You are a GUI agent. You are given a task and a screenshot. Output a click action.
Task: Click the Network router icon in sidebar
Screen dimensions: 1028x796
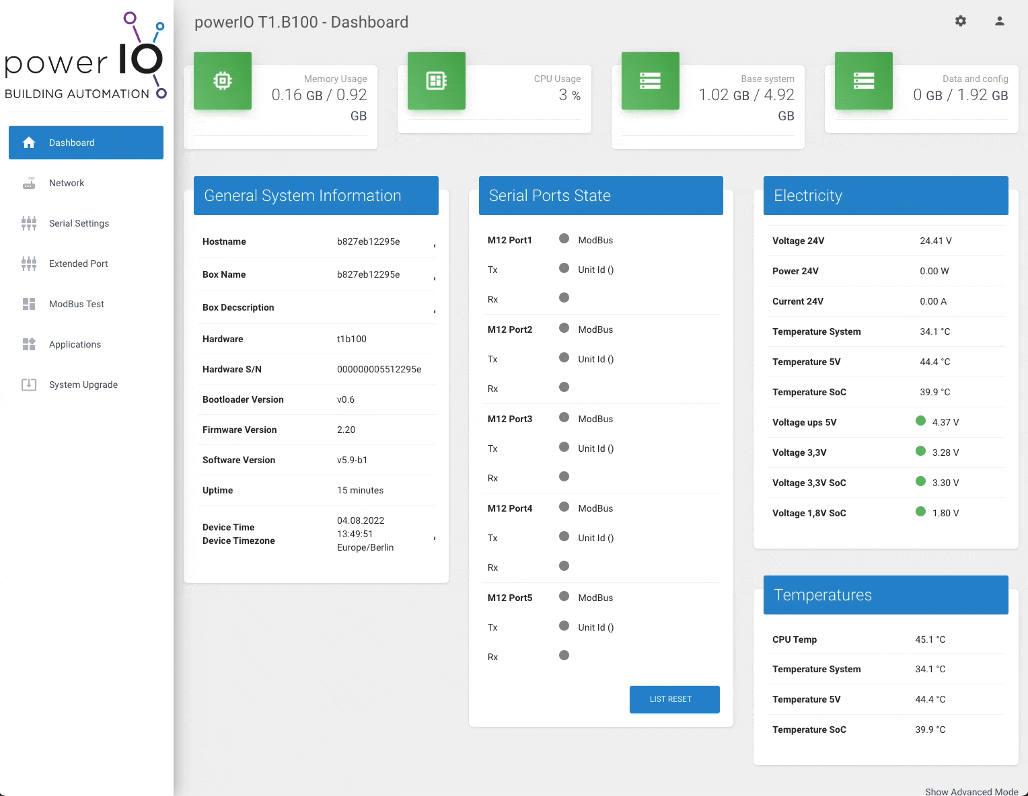tap(29, 183)
